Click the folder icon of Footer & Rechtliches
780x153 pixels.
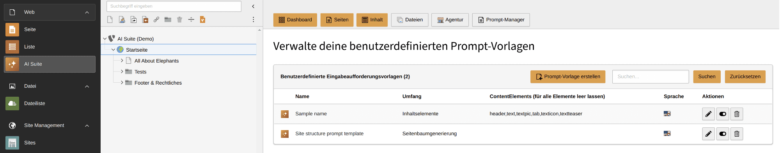click(129, 83)
